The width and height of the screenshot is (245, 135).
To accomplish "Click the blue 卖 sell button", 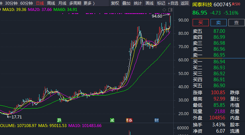I will (x=218, y=23).
